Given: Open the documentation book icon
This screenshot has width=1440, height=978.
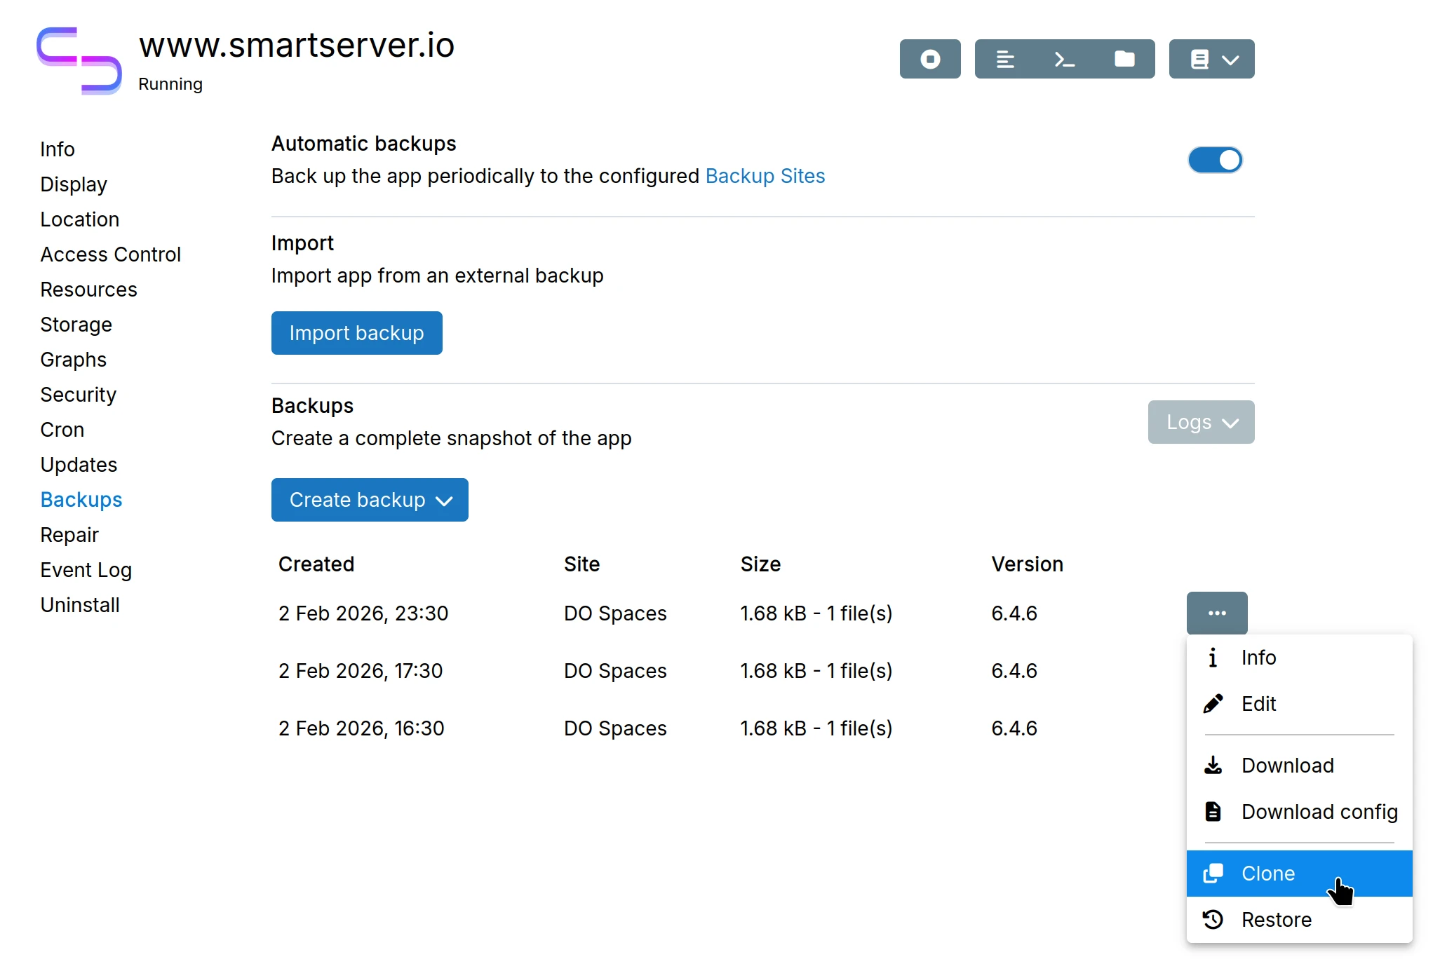Looking at the screenshot, I should [x=1201, y=59].
